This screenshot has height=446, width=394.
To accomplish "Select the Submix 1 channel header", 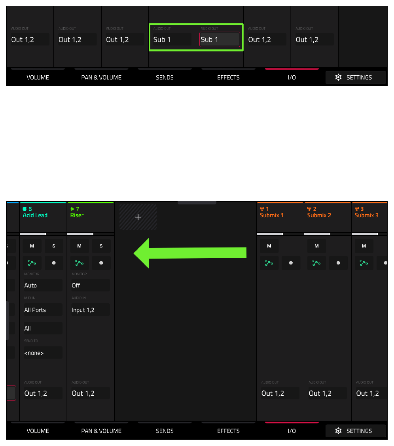I will pos(280,217).
